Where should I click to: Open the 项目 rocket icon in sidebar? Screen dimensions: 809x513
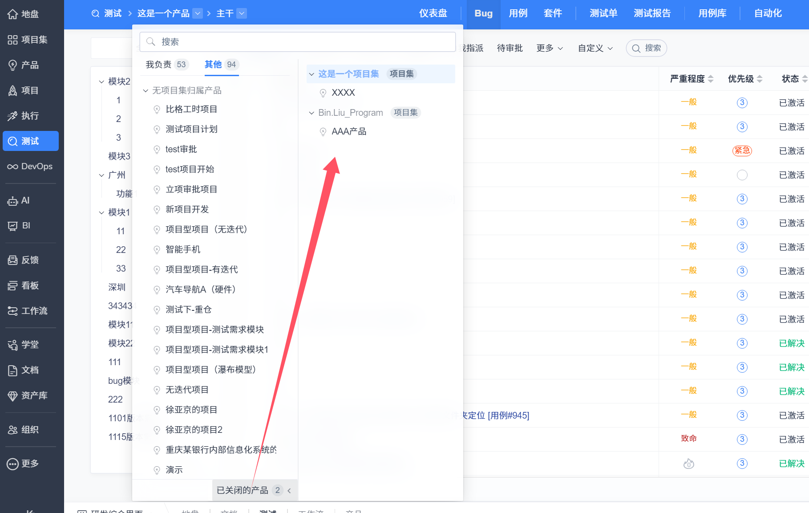point(12,90)
